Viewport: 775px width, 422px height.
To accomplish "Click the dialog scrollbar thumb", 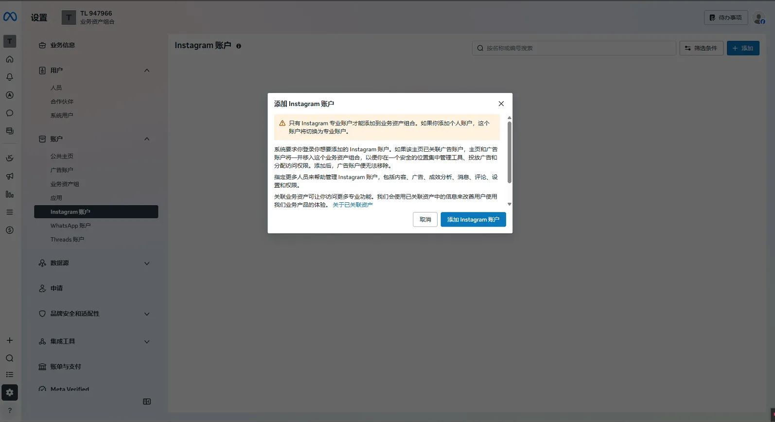I will [x=510, y=152].
